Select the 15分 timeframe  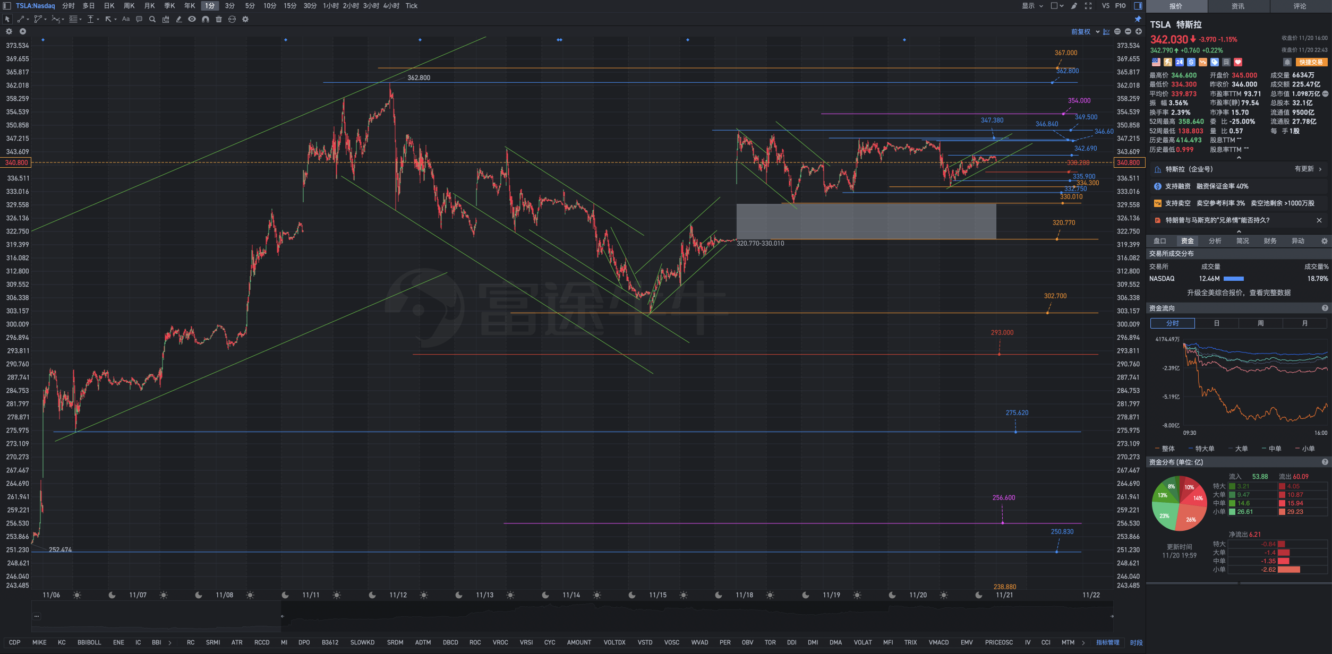point(290,6)
